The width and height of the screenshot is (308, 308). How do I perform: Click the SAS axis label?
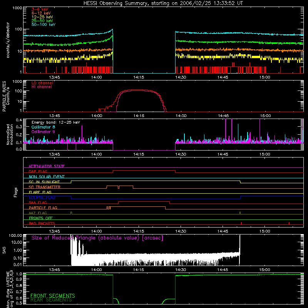tap(4, 250)
